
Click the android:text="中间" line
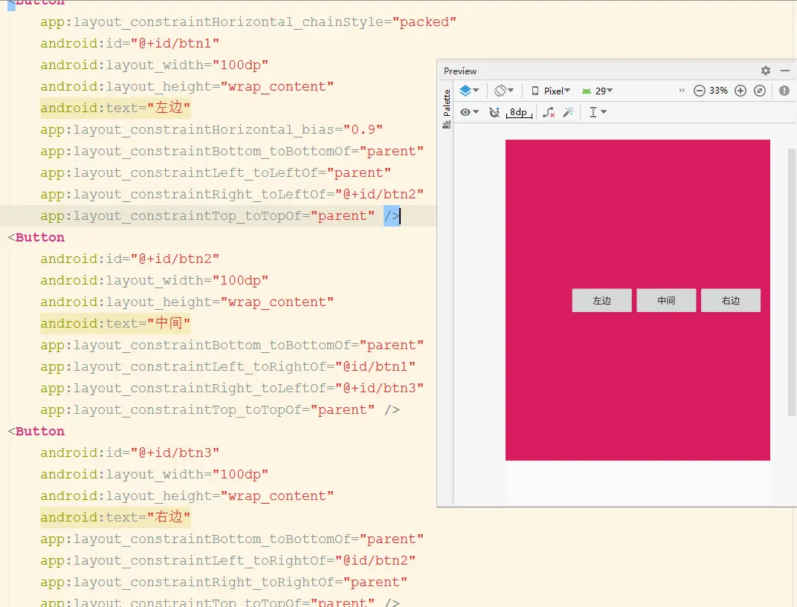[x=115, y=323]
